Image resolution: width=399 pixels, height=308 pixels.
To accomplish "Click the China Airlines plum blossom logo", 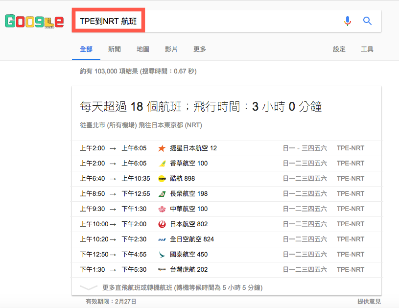I will tap(162, 209).
